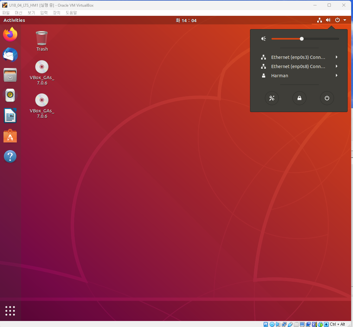Viewport: 353px width, 327px height.
Task: Click the Ethernet (enp0s3) network icon
Action: click(263, 57)
